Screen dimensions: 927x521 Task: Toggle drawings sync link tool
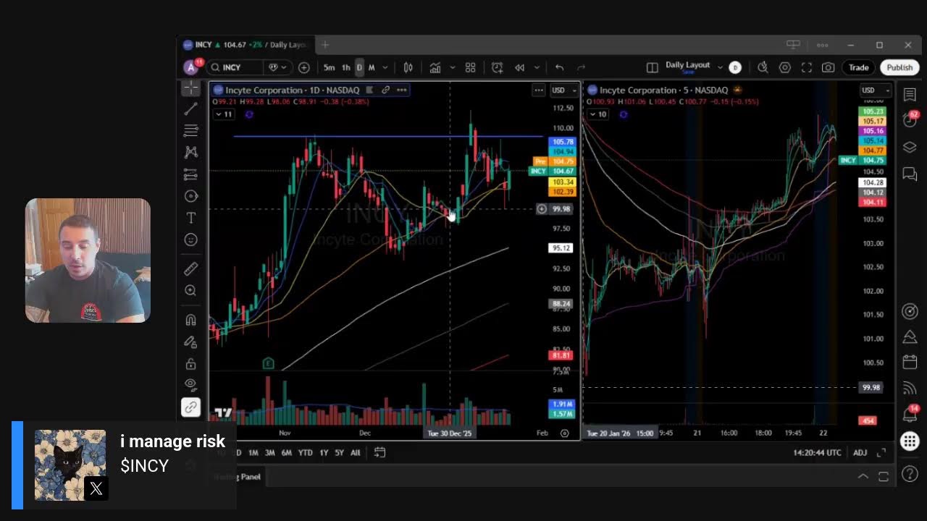(190, 407)
